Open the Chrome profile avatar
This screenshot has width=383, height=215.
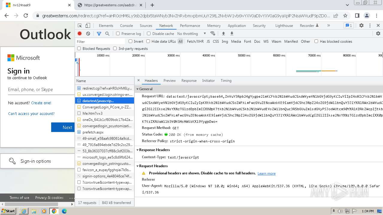click(x=367, y=16)
